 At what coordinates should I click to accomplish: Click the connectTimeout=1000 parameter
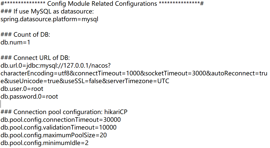pos(102,73)
